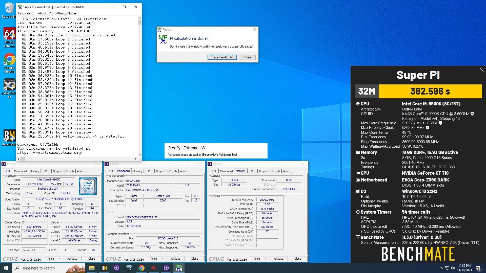Click 'firedfly | ExtremeHW' validation label
This screenshot has width=486, height=273.
click(187, 148)
